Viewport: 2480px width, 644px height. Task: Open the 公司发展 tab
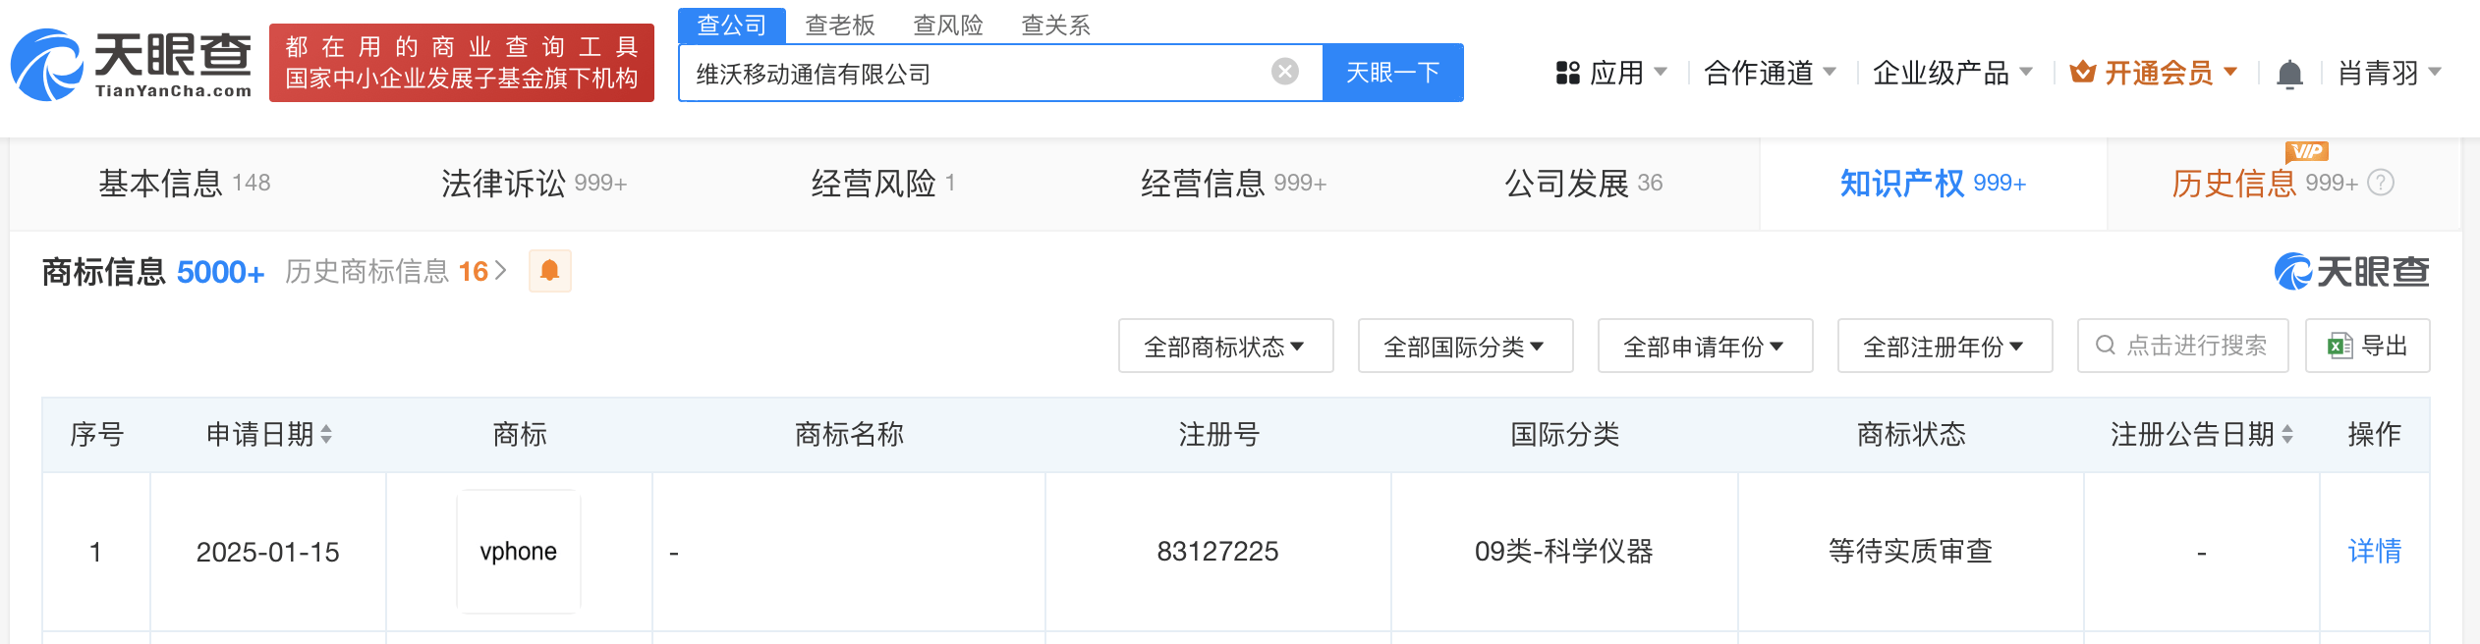[1583, 184]
